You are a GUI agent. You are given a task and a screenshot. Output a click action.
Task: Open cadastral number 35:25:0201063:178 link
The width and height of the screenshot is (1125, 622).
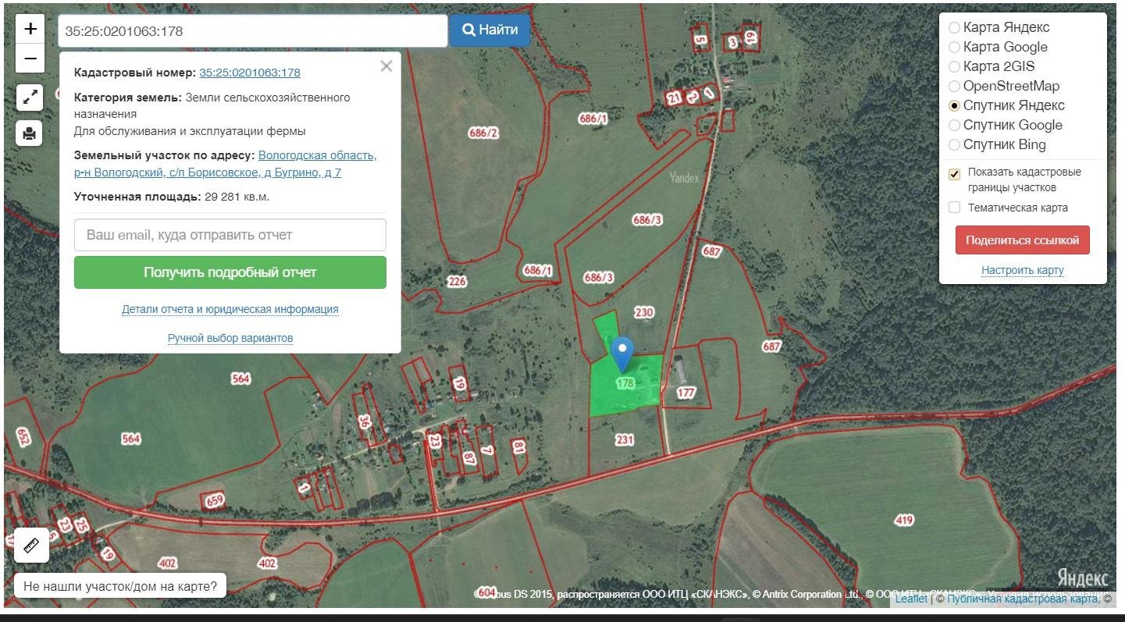250,73
